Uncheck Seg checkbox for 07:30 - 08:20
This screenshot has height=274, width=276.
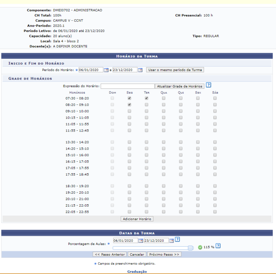pyautogui.click(x=130, y=99)
